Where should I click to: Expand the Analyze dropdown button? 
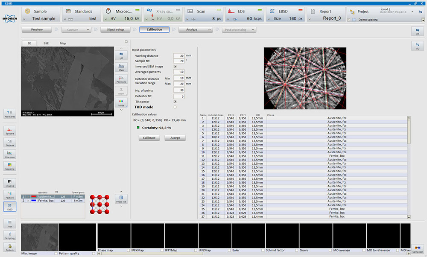(x=195, y=29)
